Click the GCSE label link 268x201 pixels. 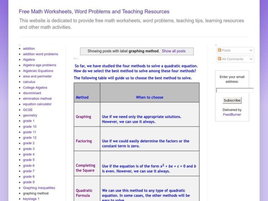coord(28,110)
